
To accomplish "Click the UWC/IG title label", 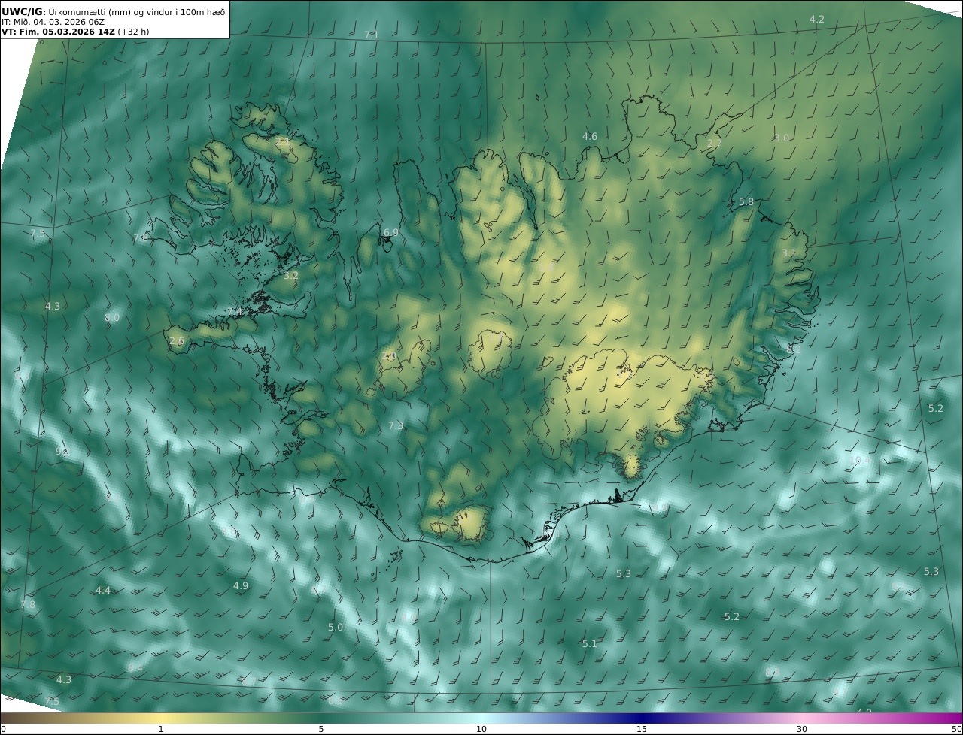I will point(24,12).
